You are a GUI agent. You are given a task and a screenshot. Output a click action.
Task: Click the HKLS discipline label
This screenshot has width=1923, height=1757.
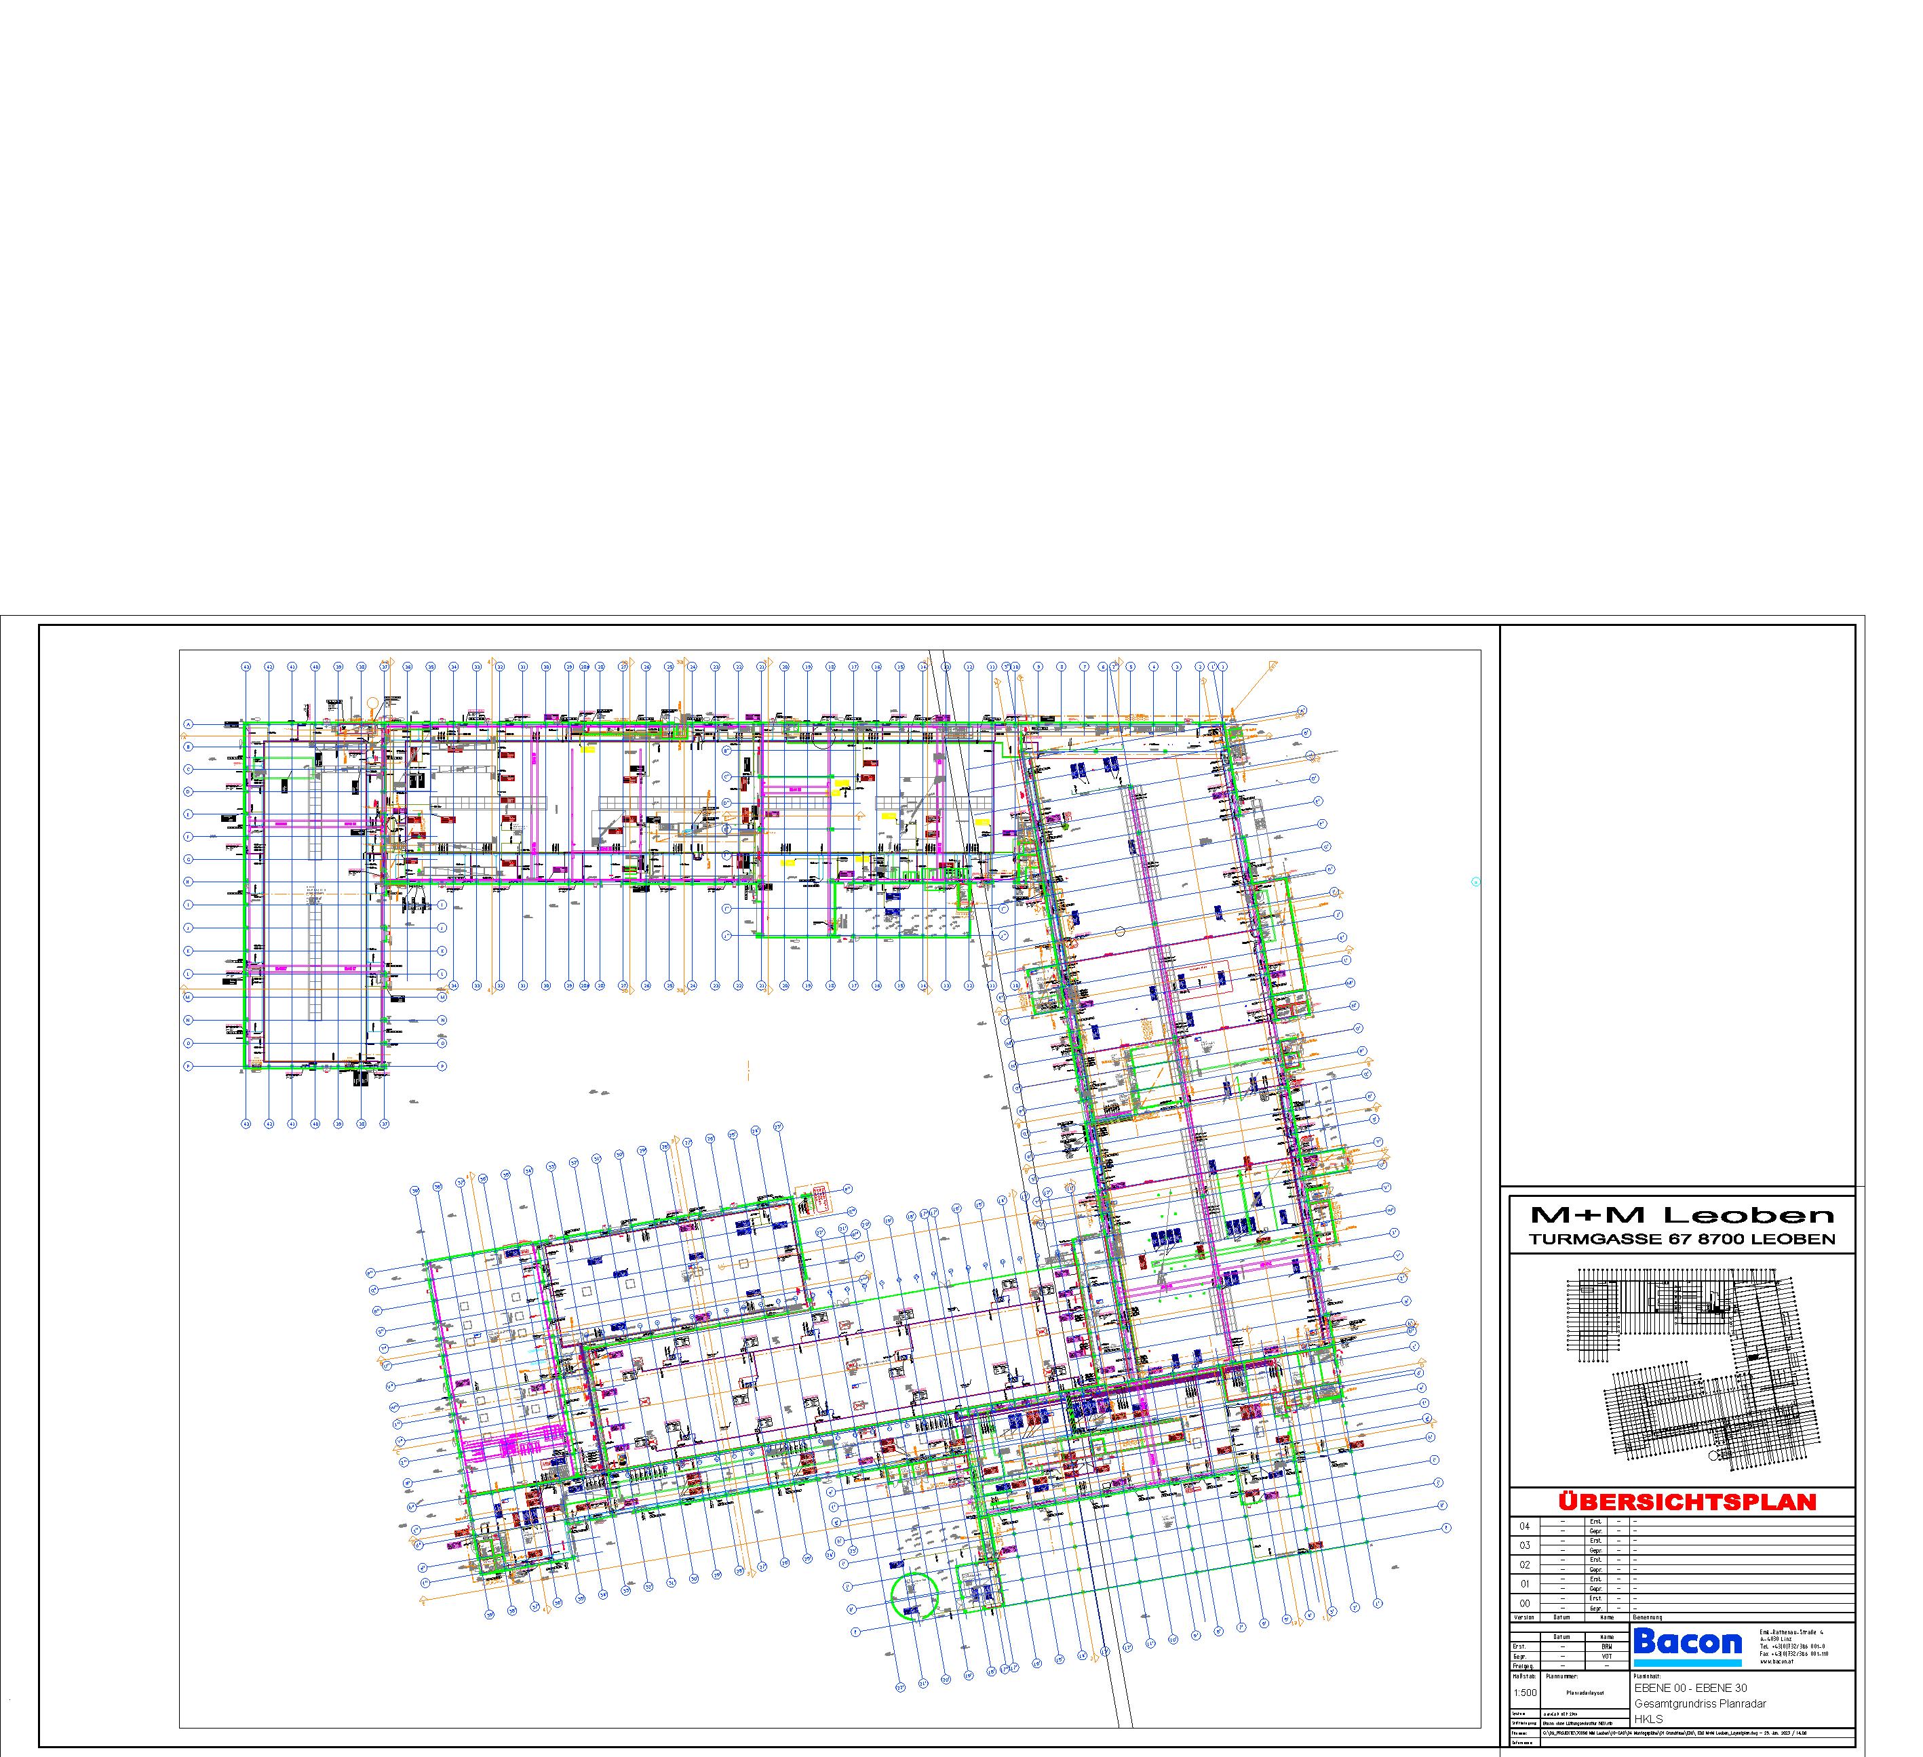click(x=1648, y=1719)
